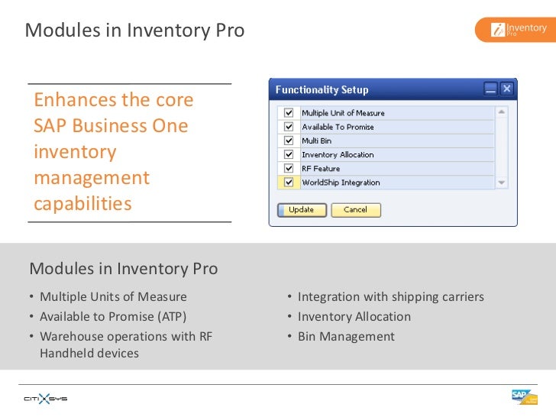Toggle the WorldShip Integration checkbox
This screenshot has height=417, width=556.
click(x=289, y=183)
